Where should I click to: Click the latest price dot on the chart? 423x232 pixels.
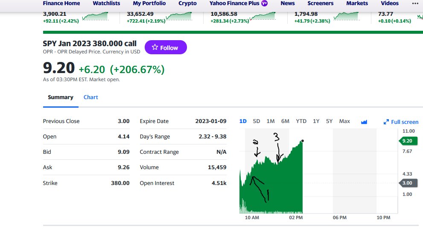pyautogui.click(x=302, y=141)
